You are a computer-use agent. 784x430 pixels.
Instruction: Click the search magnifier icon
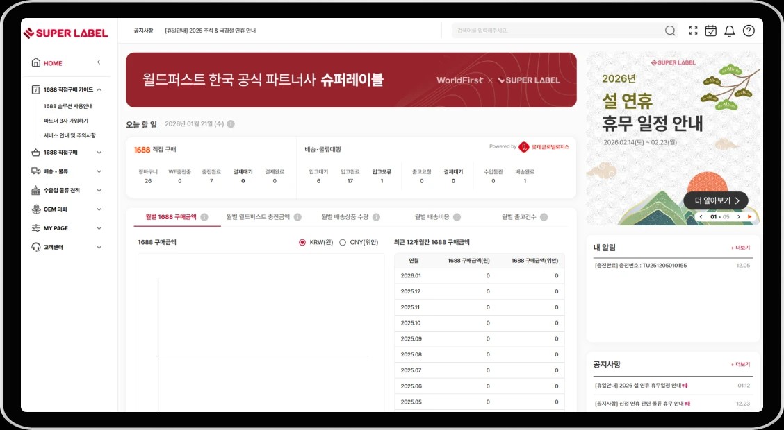(670, 31)
